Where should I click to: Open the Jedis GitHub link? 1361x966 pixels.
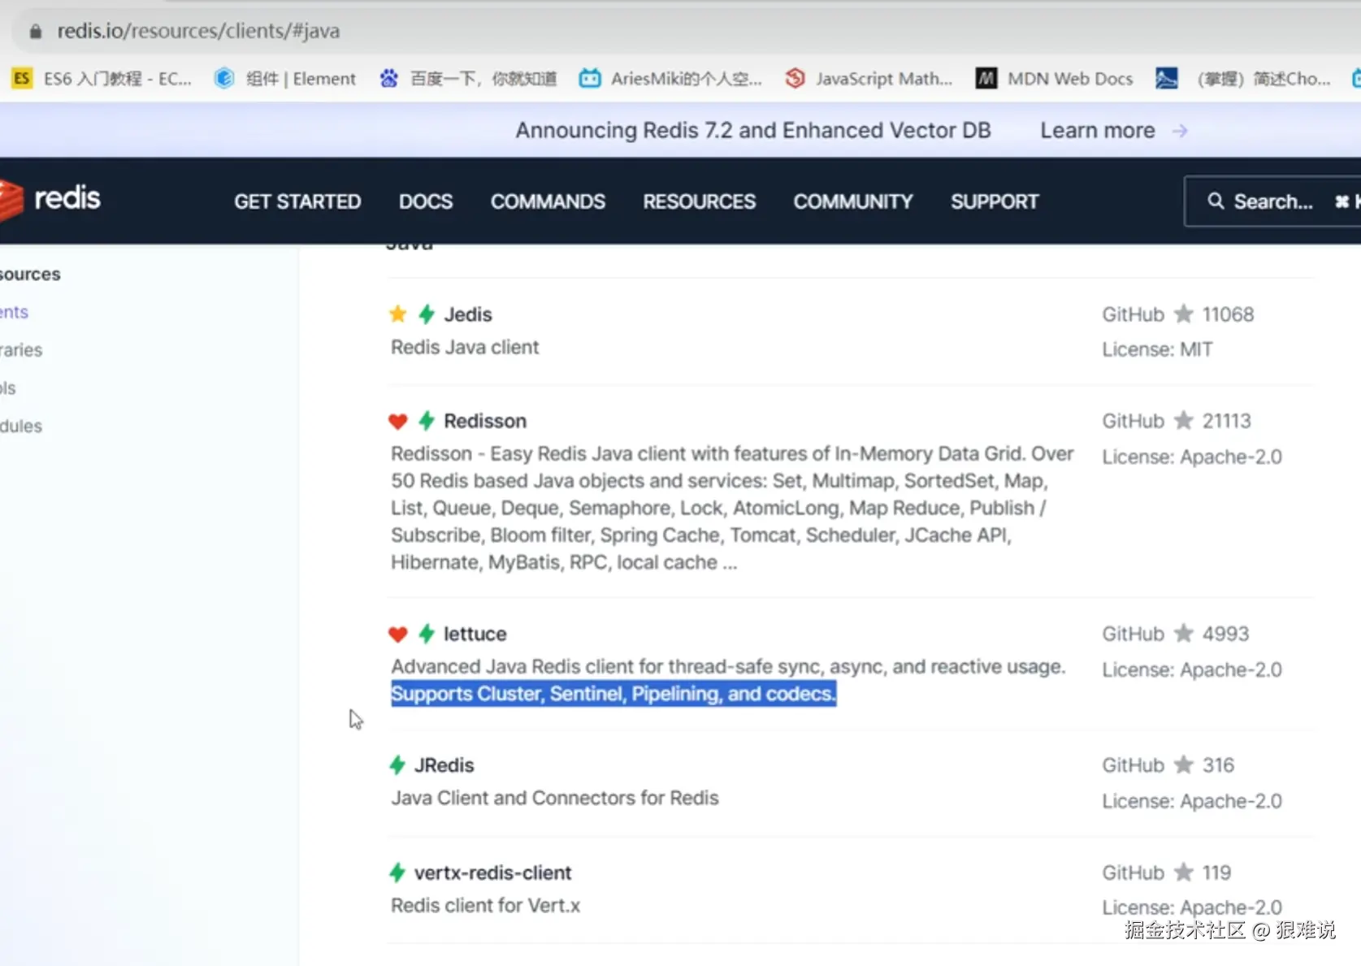click(x=1133, y=314)
